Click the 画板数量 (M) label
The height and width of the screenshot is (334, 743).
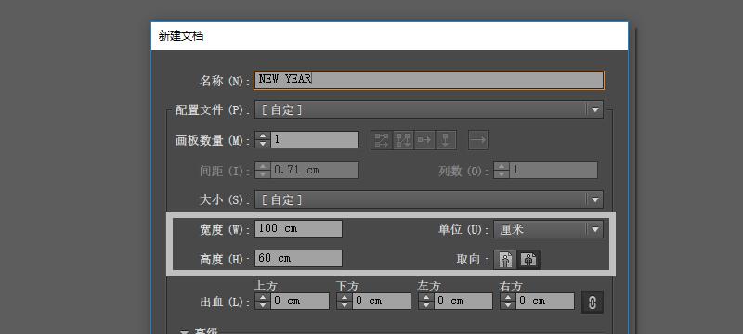pos(213,140)
